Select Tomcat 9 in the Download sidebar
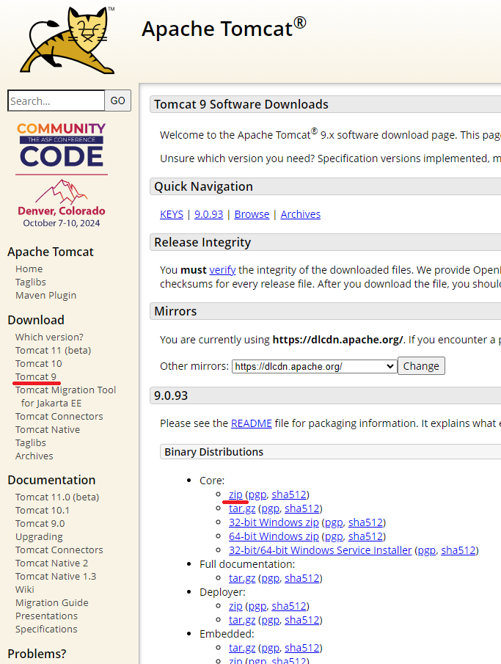 [x=35, y=377]
